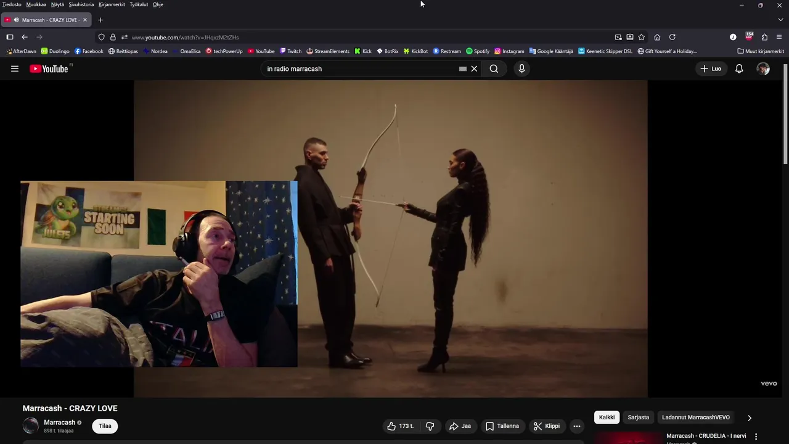The image size is (789, 444).
Task: Open the Duolingo bookmark
Action: tap(55, 51)
